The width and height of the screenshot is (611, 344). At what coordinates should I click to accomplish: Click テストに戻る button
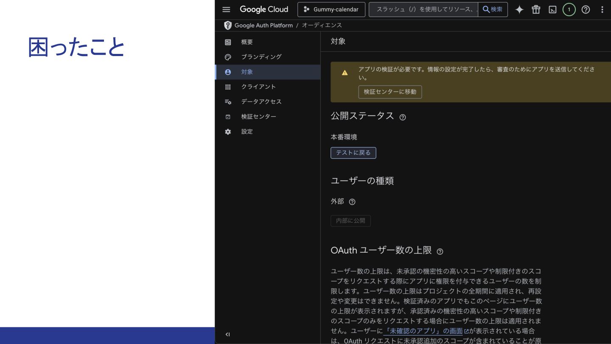(353, 152)
